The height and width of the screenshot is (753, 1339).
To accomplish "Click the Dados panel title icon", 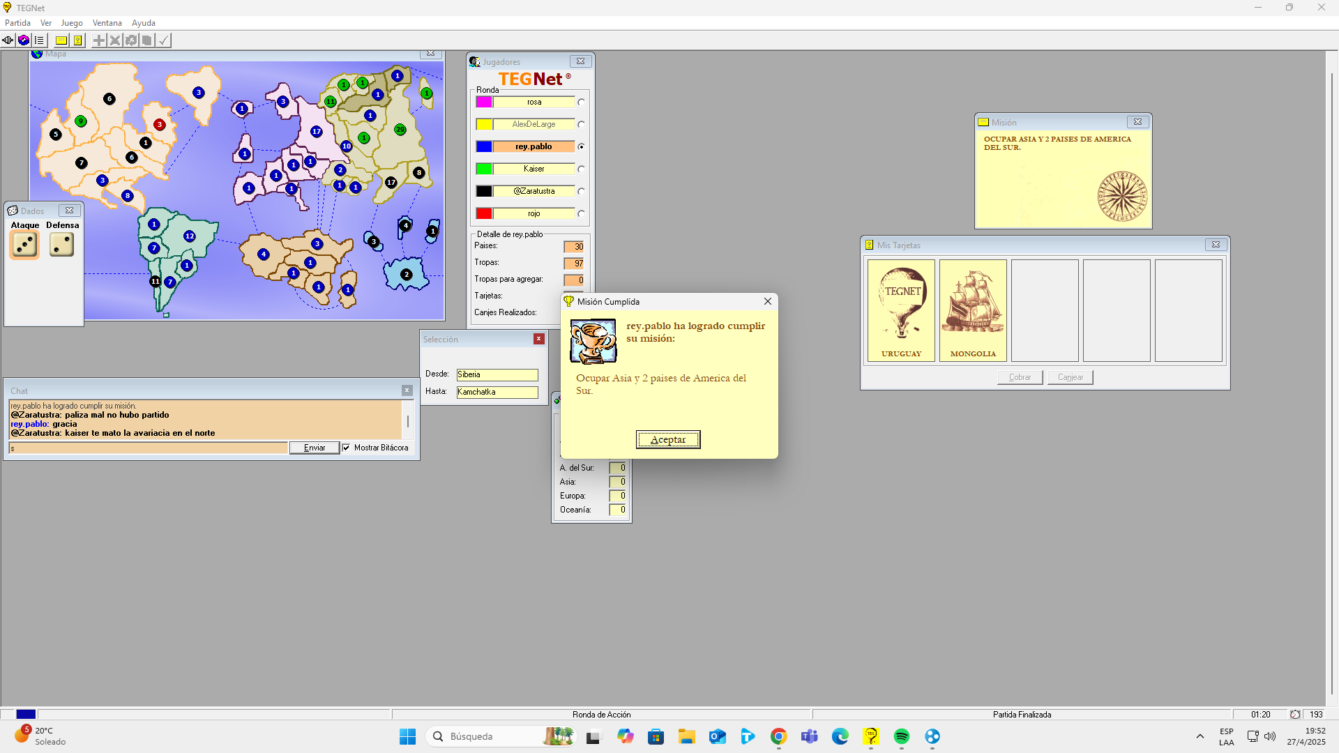I will (x=13, y=211).
